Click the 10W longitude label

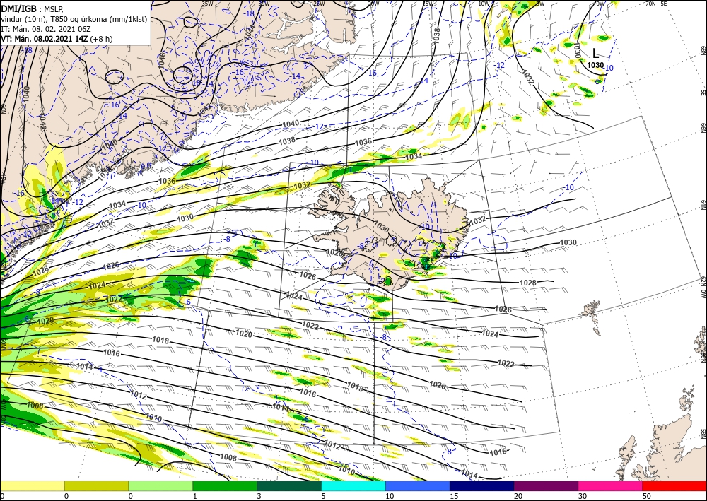pos(484,4)
